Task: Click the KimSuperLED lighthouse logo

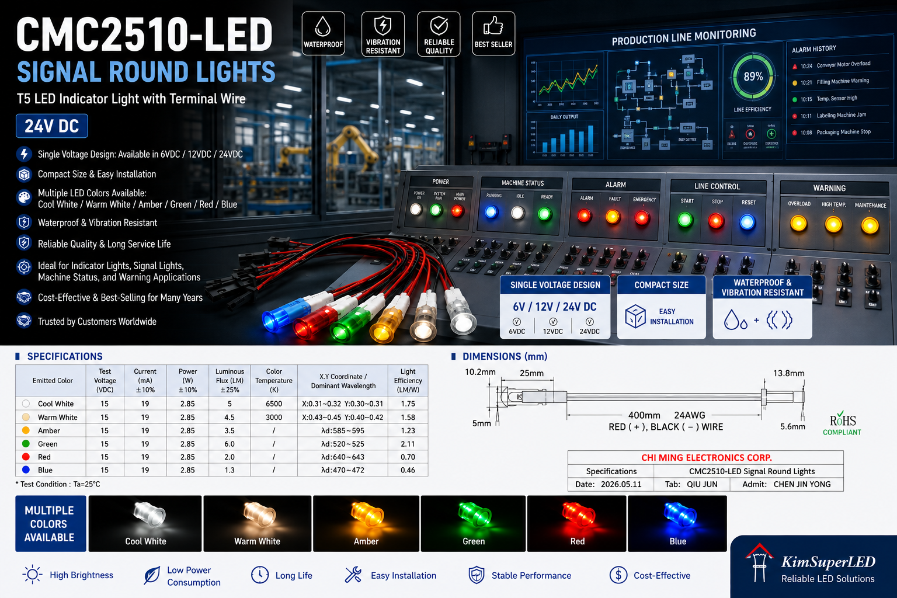Action: [x=759, y=562]
